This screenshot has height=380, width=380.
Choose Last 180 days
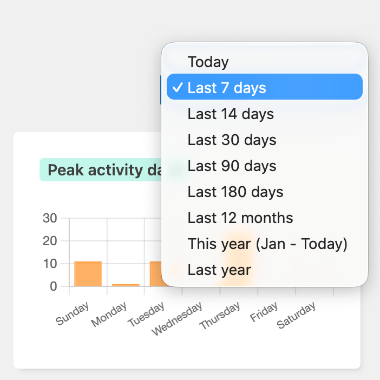point(235,192)
